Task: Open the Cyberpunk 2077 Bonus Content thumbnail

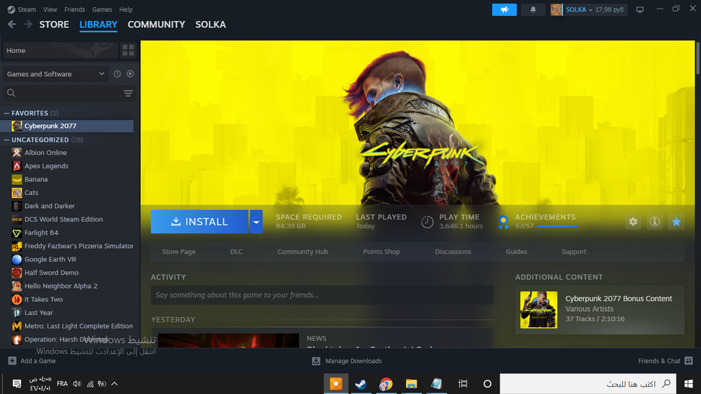Action: (x=538, y=310)
